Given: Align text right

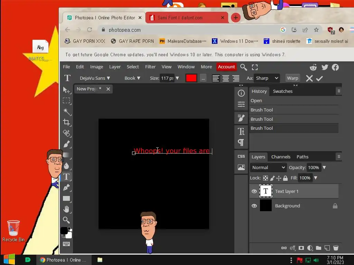Looking at the screenshot, I should (x=236, y=78).
